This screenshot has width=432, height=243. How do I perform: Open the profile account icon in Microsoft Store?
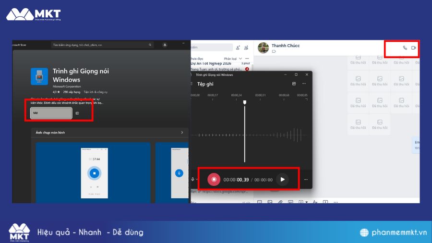coord(165,45)
